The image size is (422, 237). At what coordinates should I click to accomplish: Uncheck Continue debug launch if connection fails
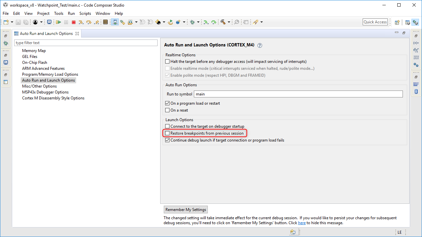pos(167,140)
